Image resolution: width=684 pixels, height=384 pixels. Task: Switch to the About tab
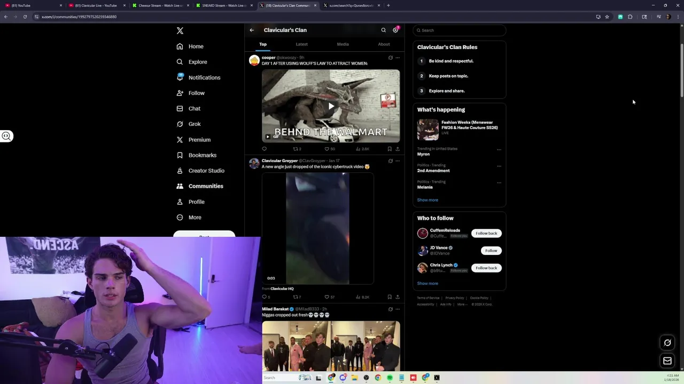(x=384, y=44)
